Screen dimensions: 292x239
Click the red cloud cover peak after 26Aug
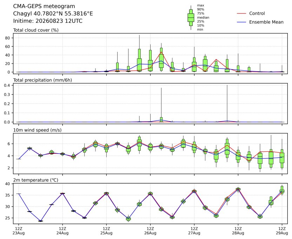[x=161, y=52]
